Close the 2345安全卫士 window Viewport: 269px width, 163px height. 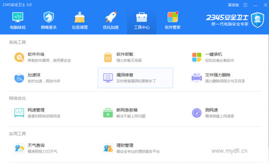[x=265, y=5]
